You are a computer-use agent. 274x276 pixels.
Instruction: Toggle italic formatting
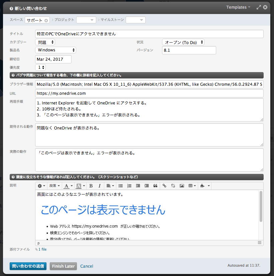point(100,186)
